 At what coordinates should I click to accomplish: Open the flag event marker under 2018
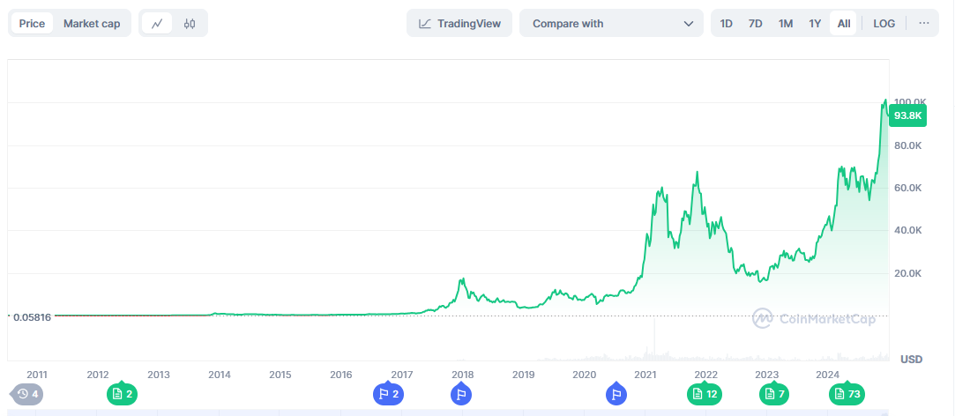click(x=461, y=394)
